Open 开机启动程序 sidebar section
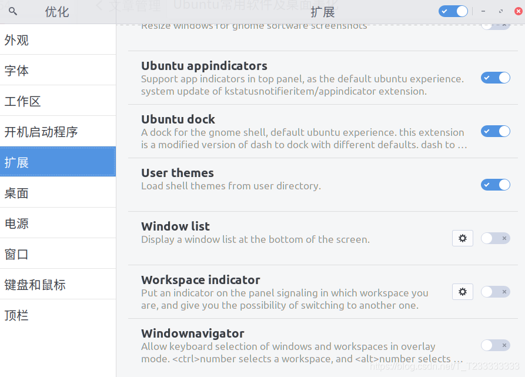The image size is (525, 377). click(x=58, y=131)
